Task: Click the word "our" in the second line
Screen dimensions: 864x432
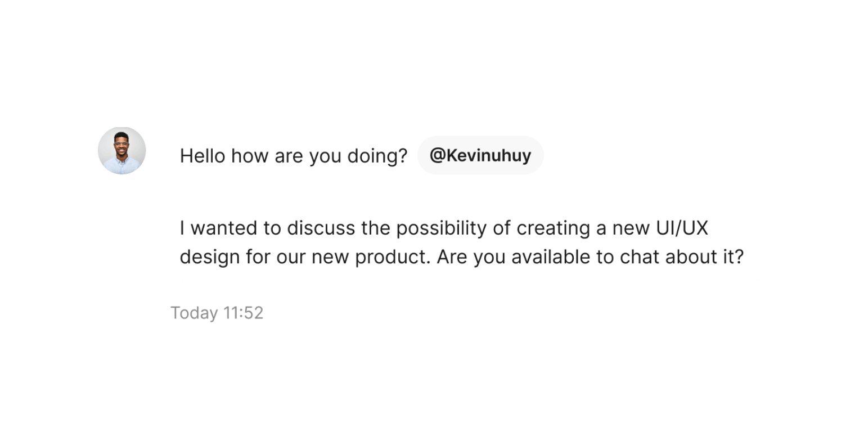Action: [x=291, y=257]
